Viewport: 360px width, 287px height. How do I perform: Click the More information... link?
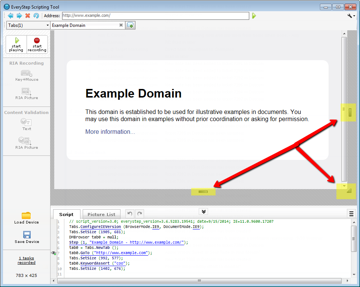(x=110, y=132)
